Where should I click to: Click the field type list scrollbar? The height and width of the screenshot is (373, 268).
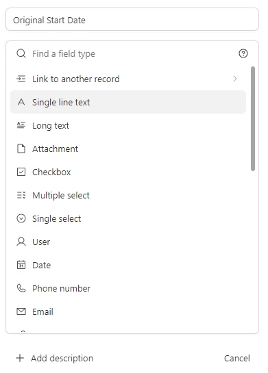[253, 118]
